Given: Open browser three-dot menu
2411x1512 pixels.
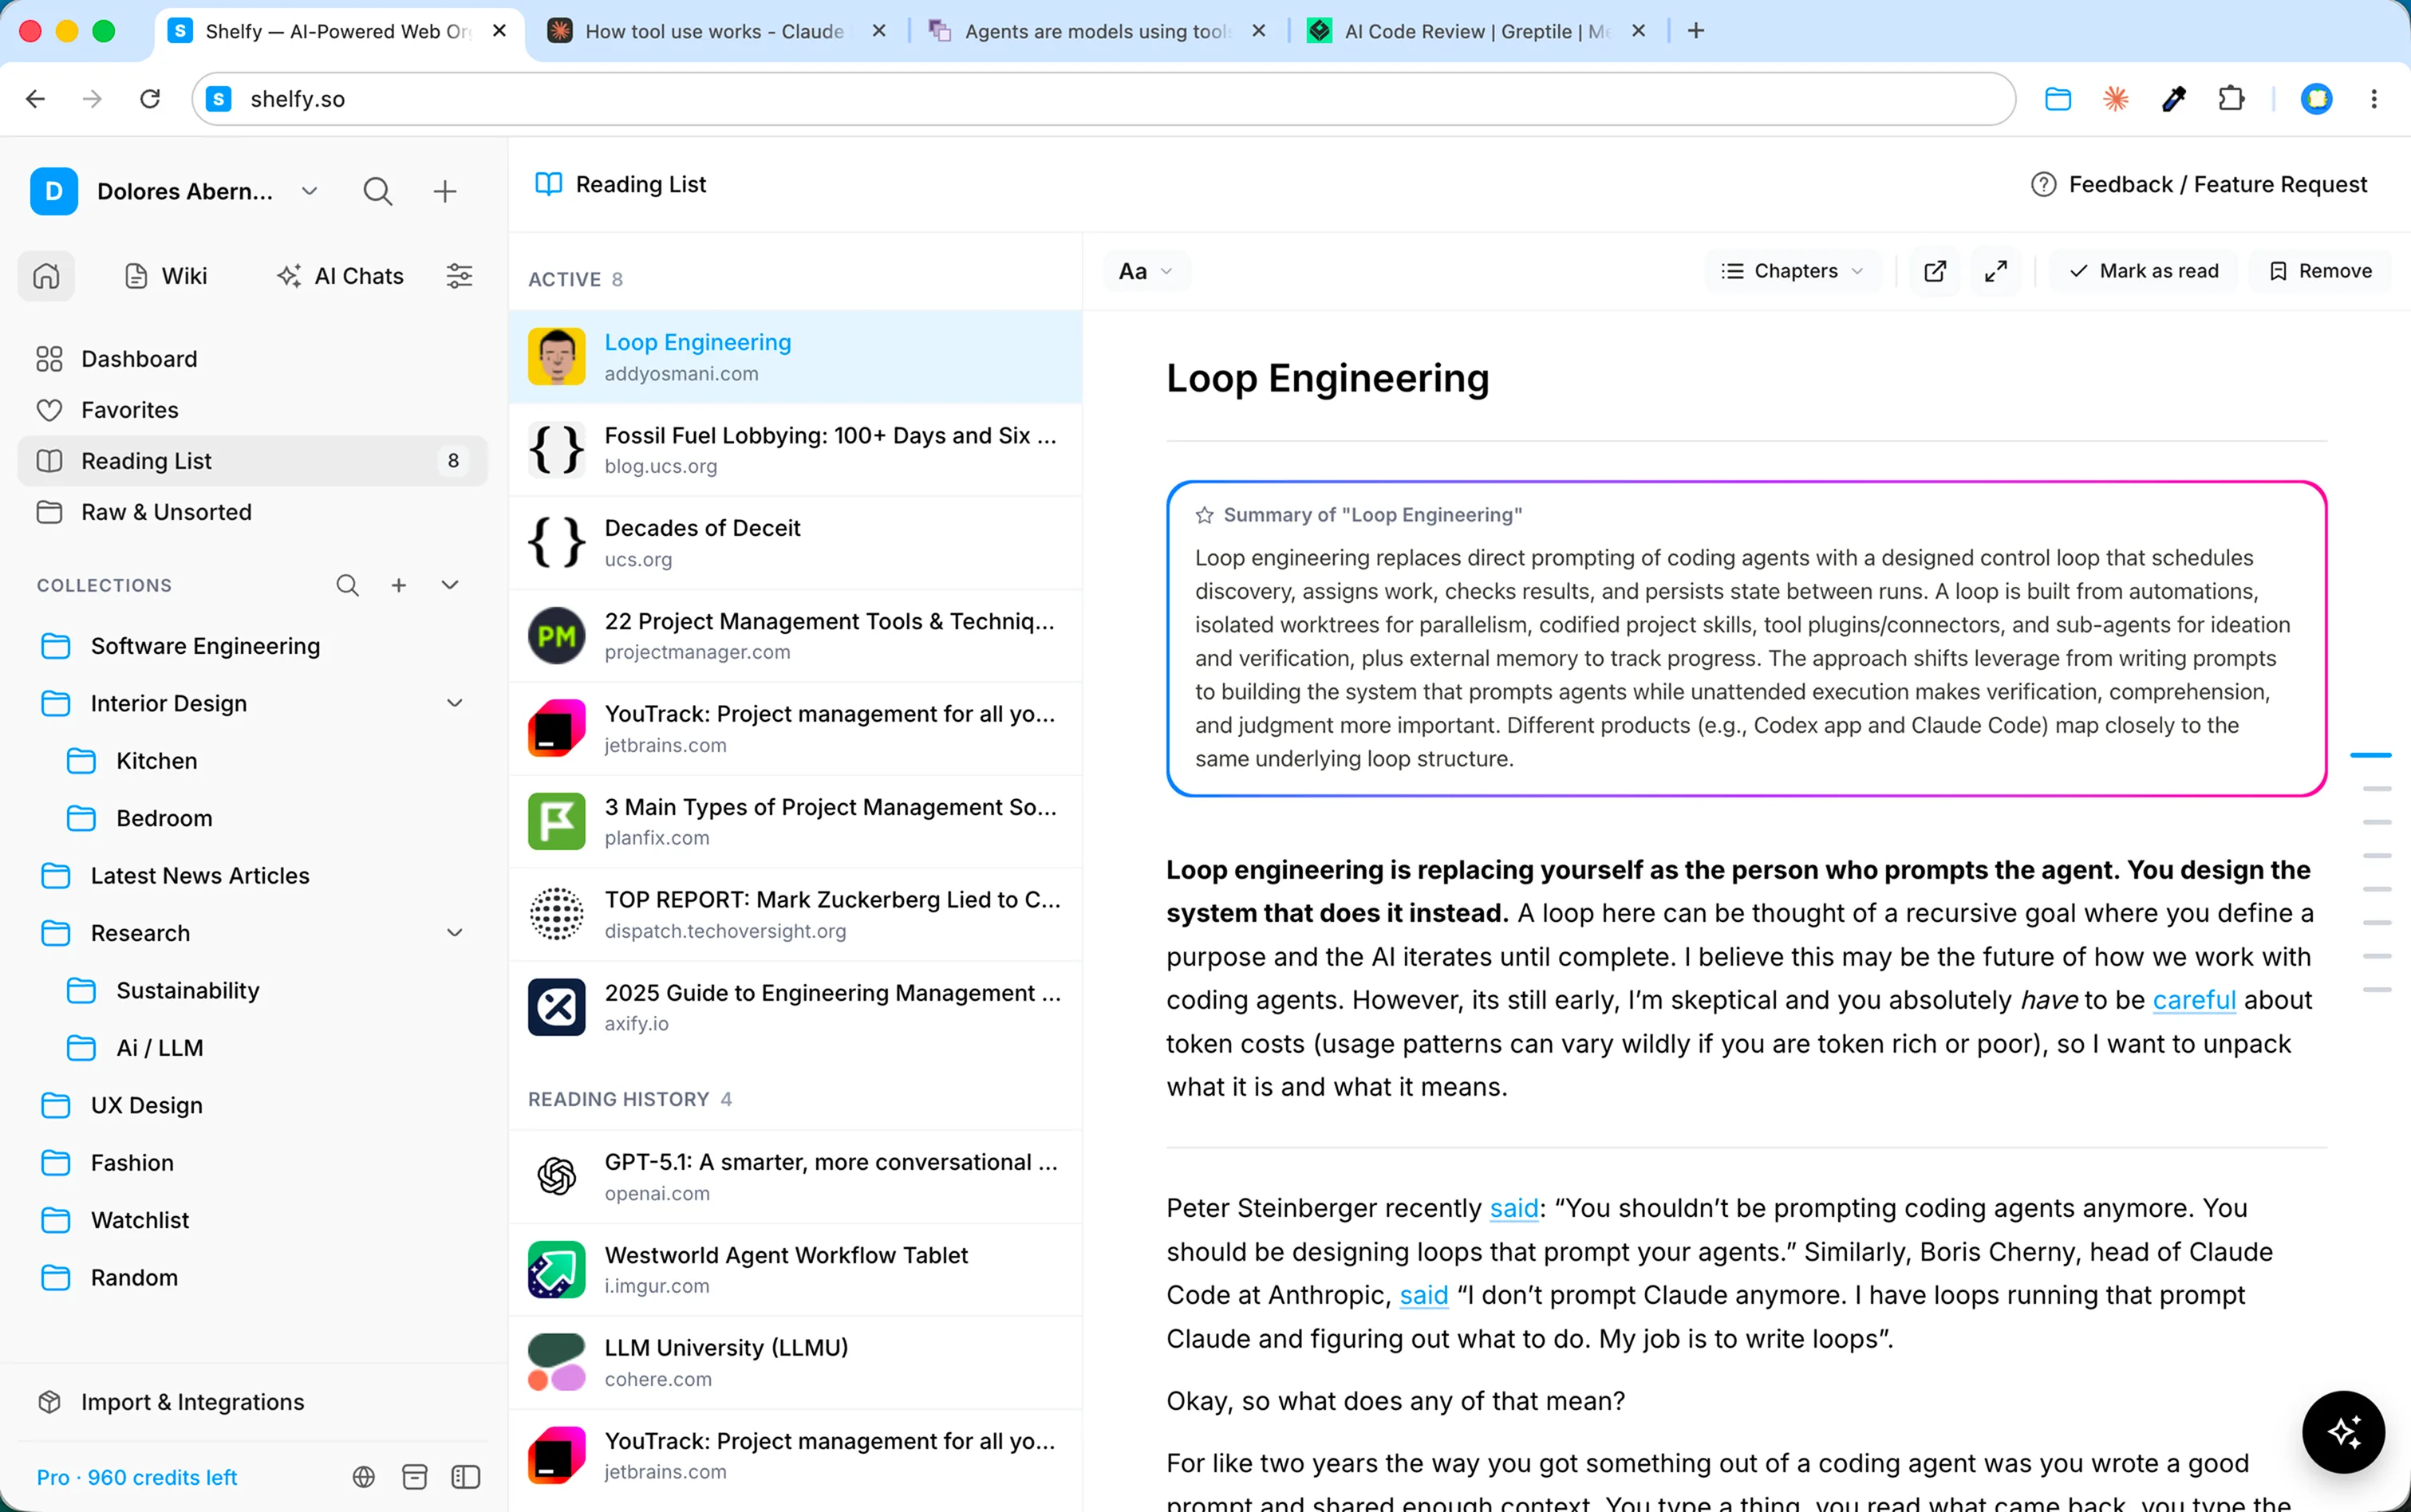Looking at the screenshot, I should tap(2374, 99).
